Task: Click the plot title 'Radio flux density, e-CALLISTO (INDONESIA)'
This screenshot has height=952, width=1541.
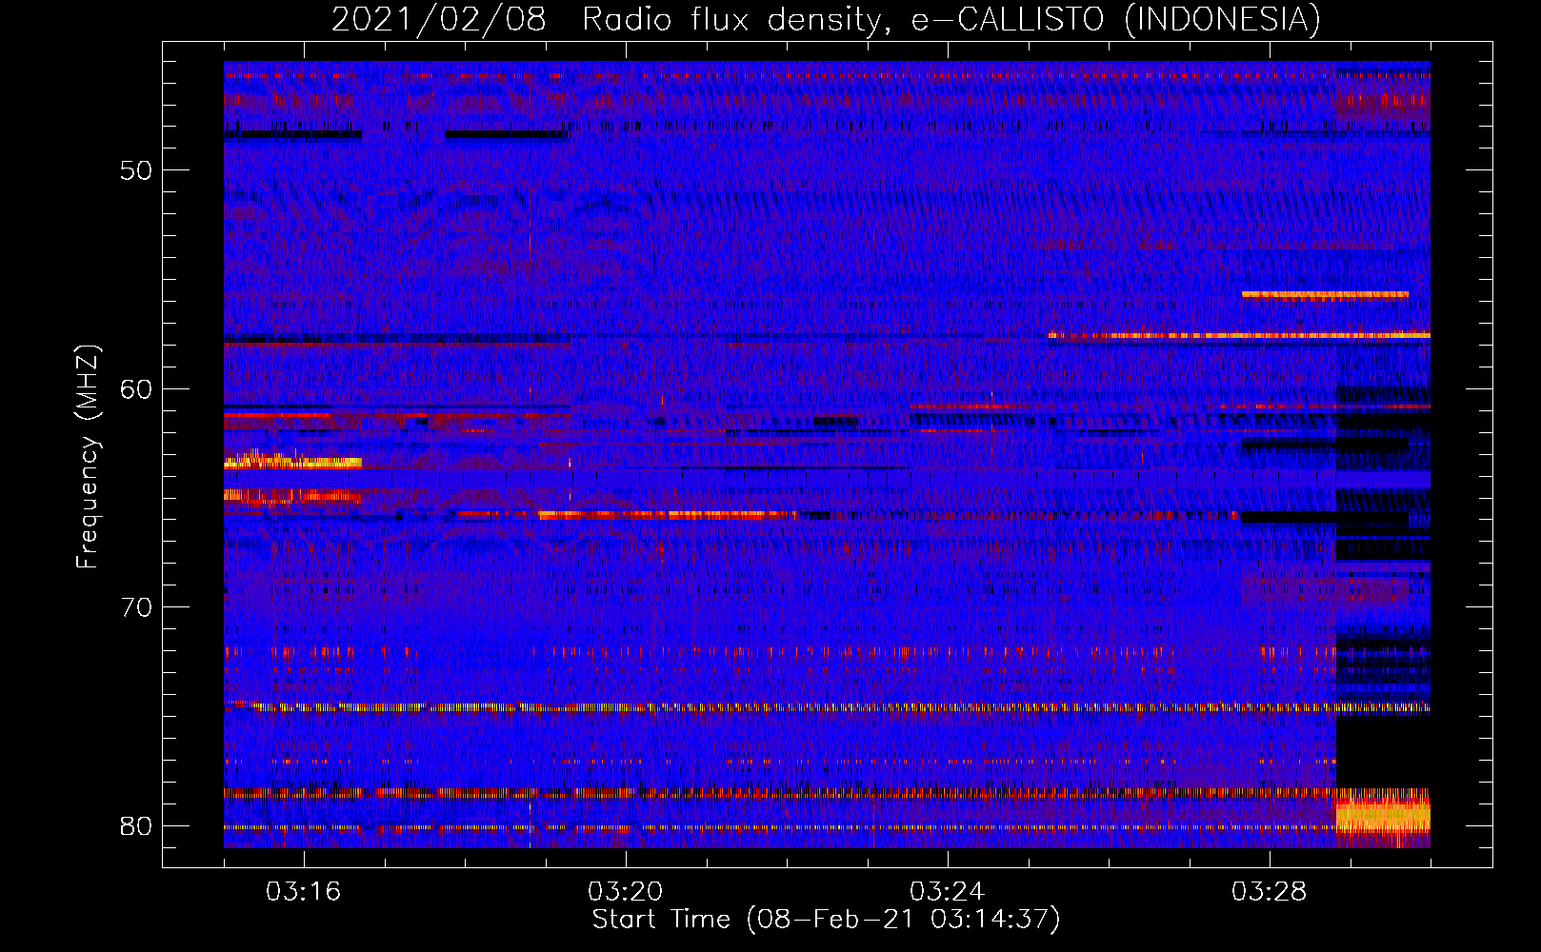Action: (x=951, y=20)
